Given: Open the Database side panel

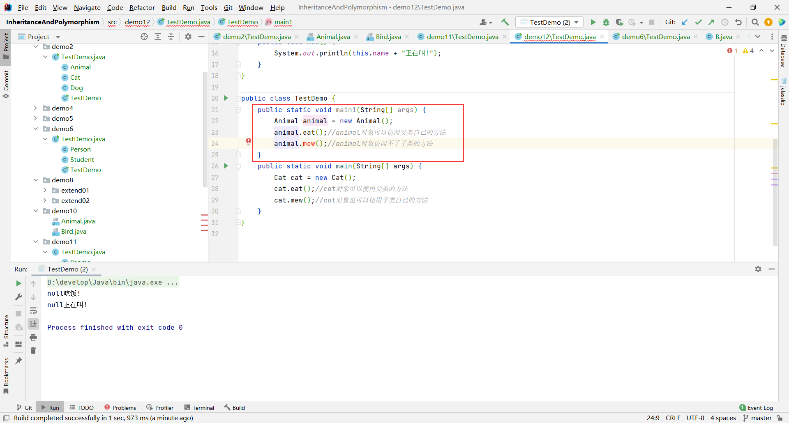Looking at the screenshot, I should point(783,51).
